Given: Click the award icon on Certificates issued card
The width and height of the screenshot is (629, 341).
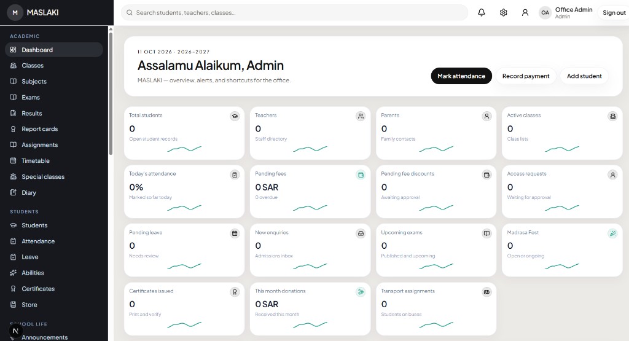Looking at the screenshot, I should tap(235, 292).
